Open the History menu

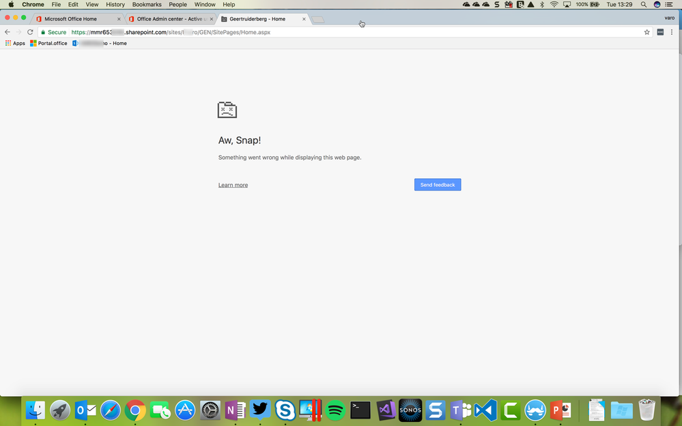click(115, 4)
